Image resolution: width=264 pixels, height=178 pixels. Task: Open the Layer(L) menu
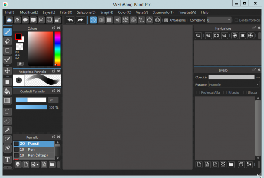coord(49,12)
